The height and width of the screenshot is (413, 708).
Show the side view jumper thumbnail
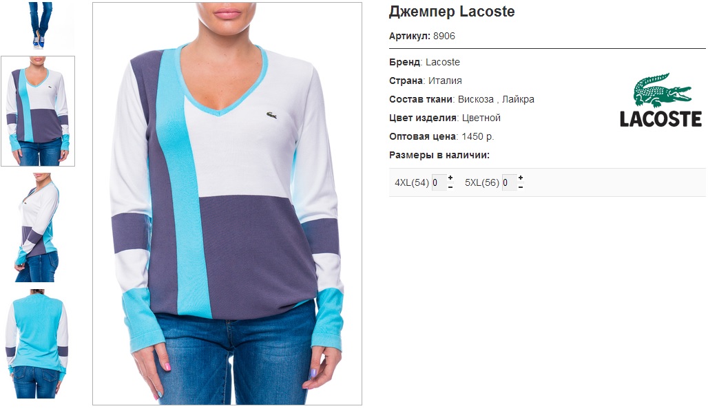click(x=38, y=227)
